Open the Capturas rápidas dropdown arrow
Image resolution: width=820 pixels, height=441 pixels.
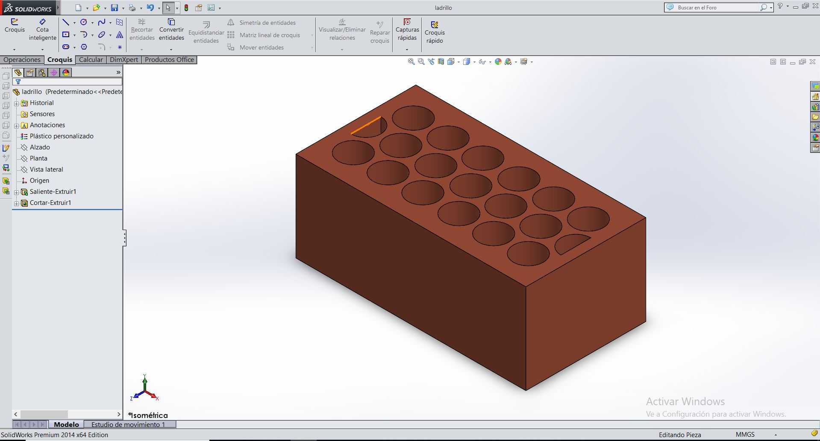click(407, 50)
